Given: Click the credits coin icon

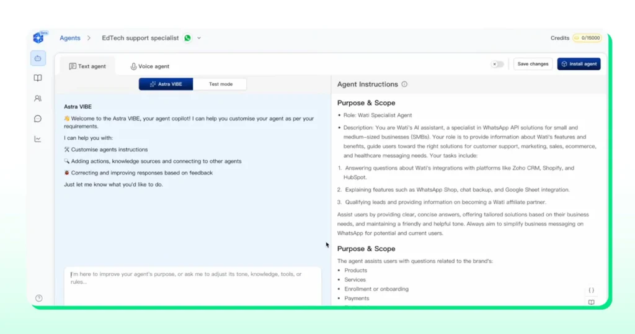Looking at the screenshot, I should click(x=577, y=38).
